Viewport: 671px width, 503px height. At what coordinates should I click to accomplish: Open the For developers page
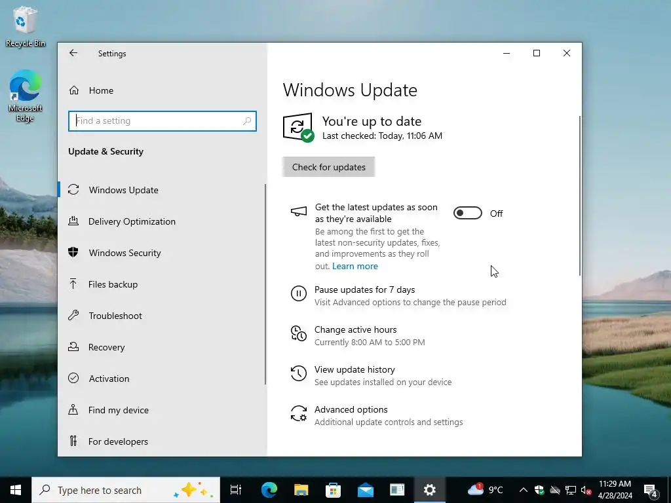(162, 441)
